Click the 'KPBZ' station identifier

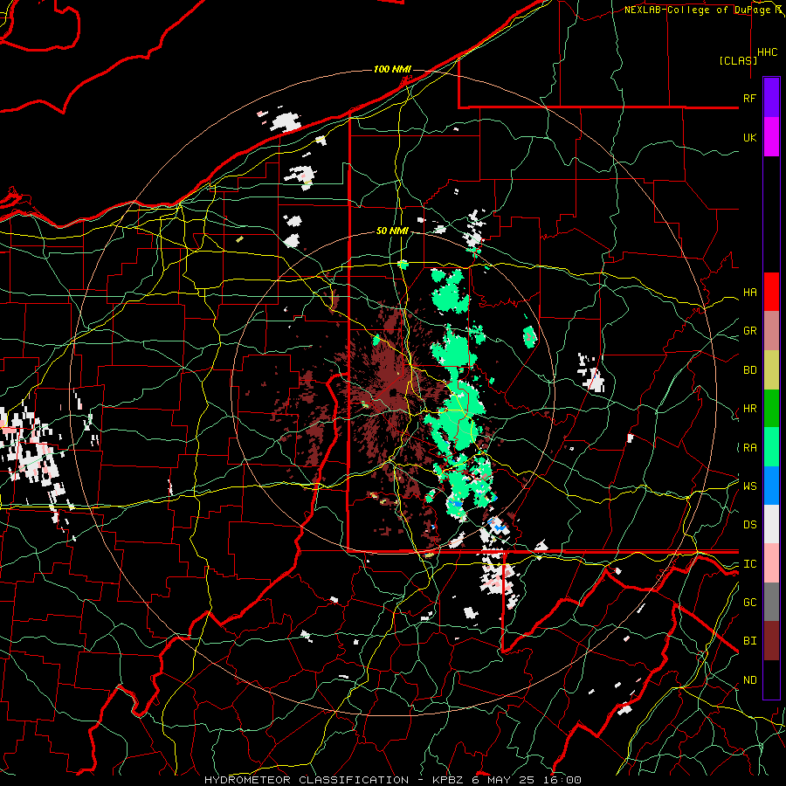pyautogui.click(x=449, y=780)
